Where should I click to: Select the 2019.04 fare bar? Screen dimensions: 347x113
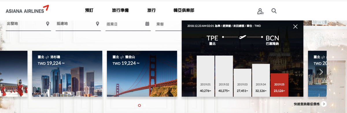(x=261, y=80)
